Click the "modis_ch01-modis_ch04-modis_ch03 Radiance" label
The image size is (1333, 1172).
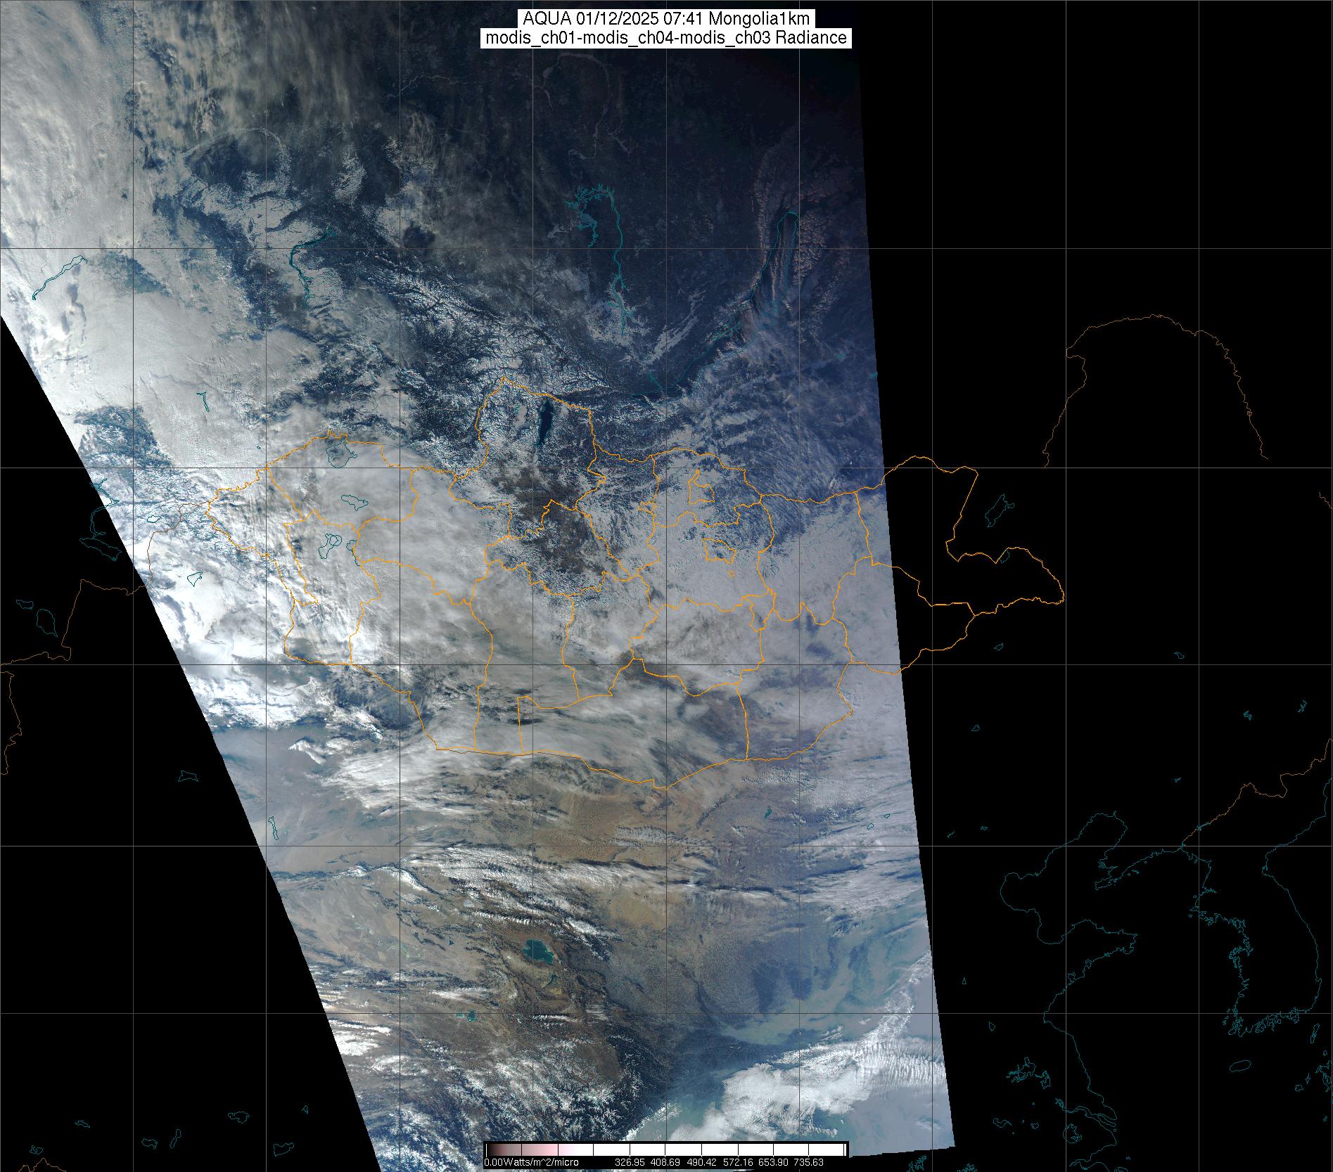[666, 38]
